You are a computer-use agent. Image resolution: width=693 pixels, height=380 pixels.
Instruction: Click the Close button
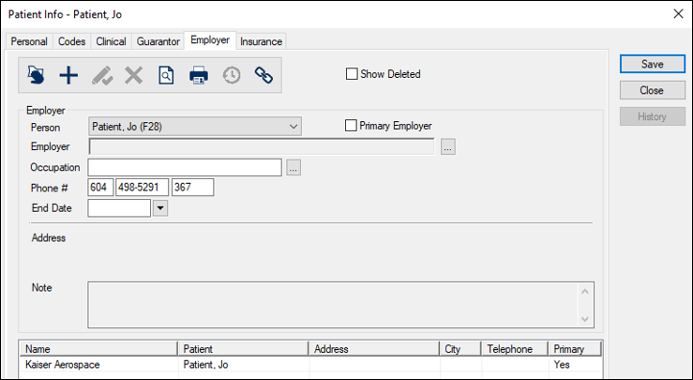click(653, 90)
